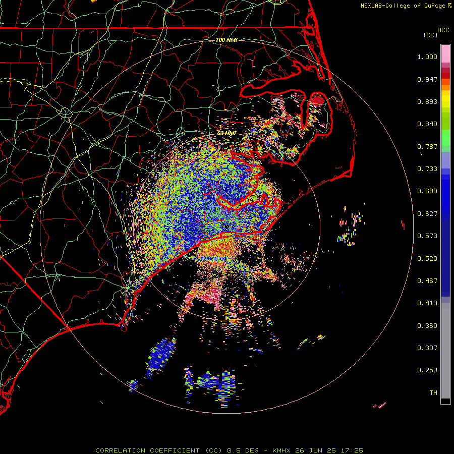Click the 1.000 scale value
The width and height of the screenshot is (454, 454).
tap(427, 56)
